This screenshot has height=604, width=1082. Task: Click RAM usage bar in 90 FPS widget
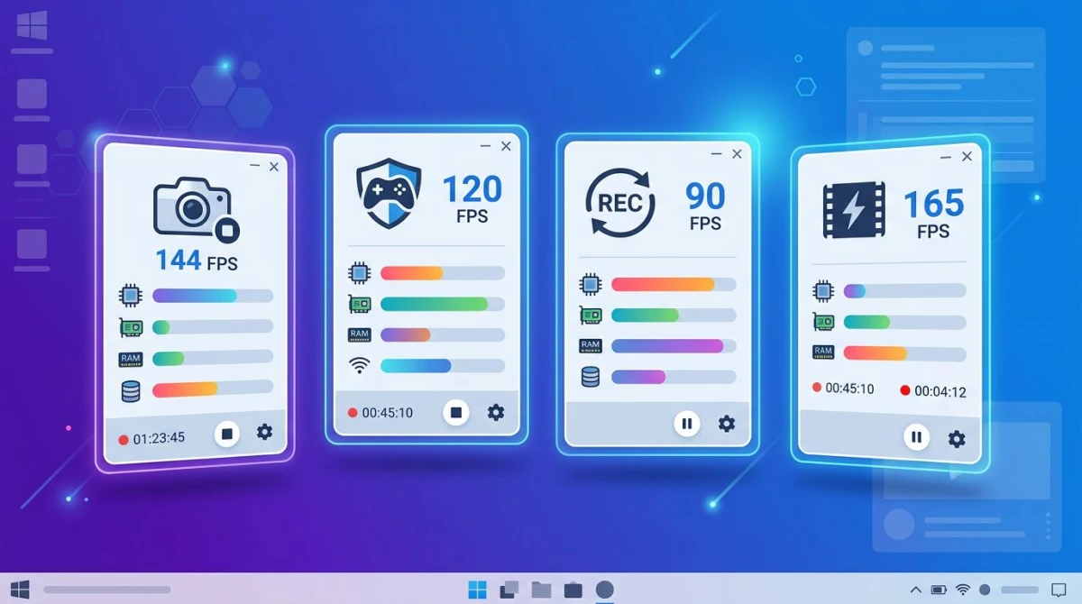[x=674, y=345]
